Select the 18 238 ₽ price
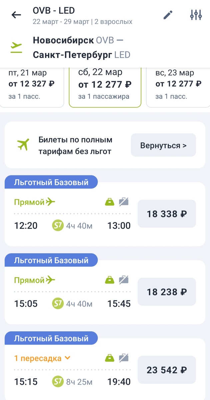Image resolution: width=210 pixels, height=400 pixels. coord(167,292)
